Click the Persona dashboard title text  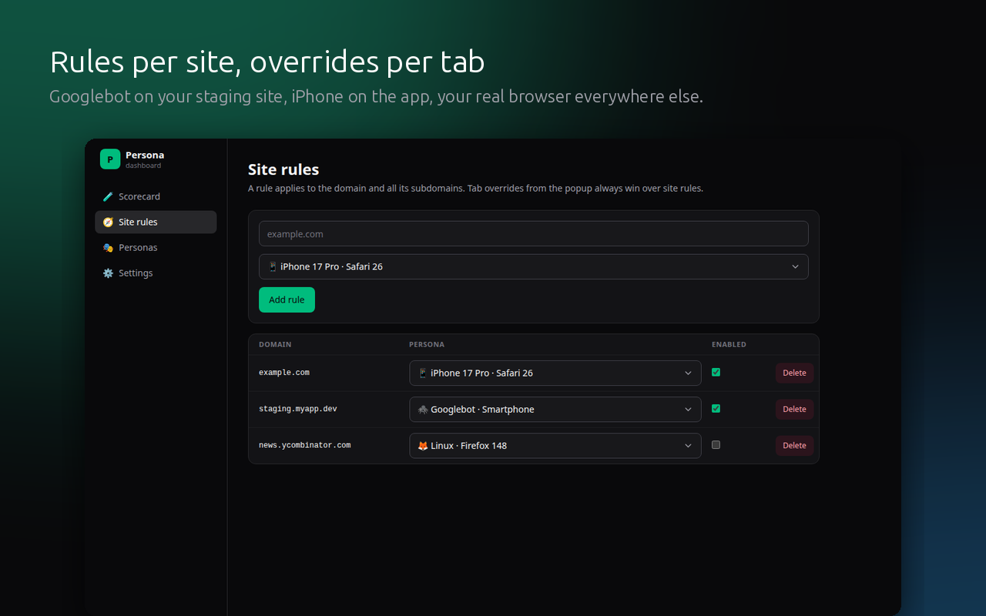145,155
